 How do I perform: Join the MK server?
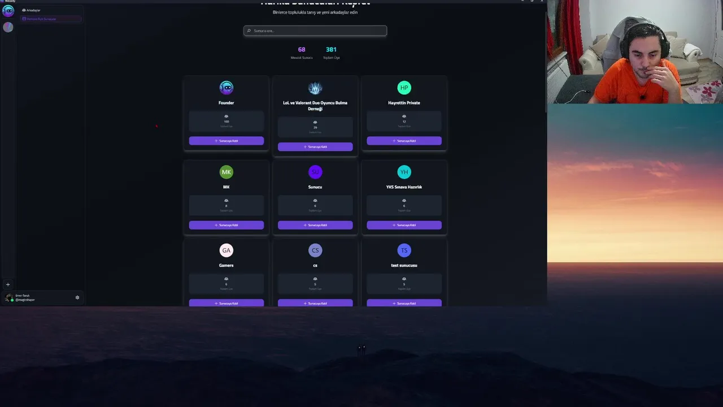tap(227, 225)
